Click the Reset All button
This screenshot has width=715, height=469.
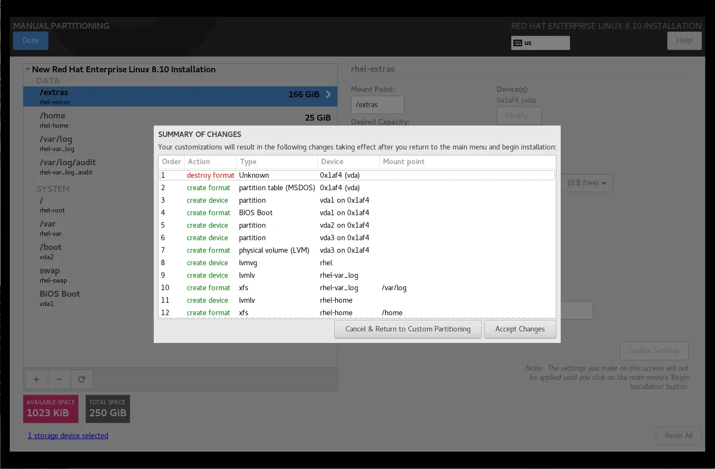click(x=679, y=435)
